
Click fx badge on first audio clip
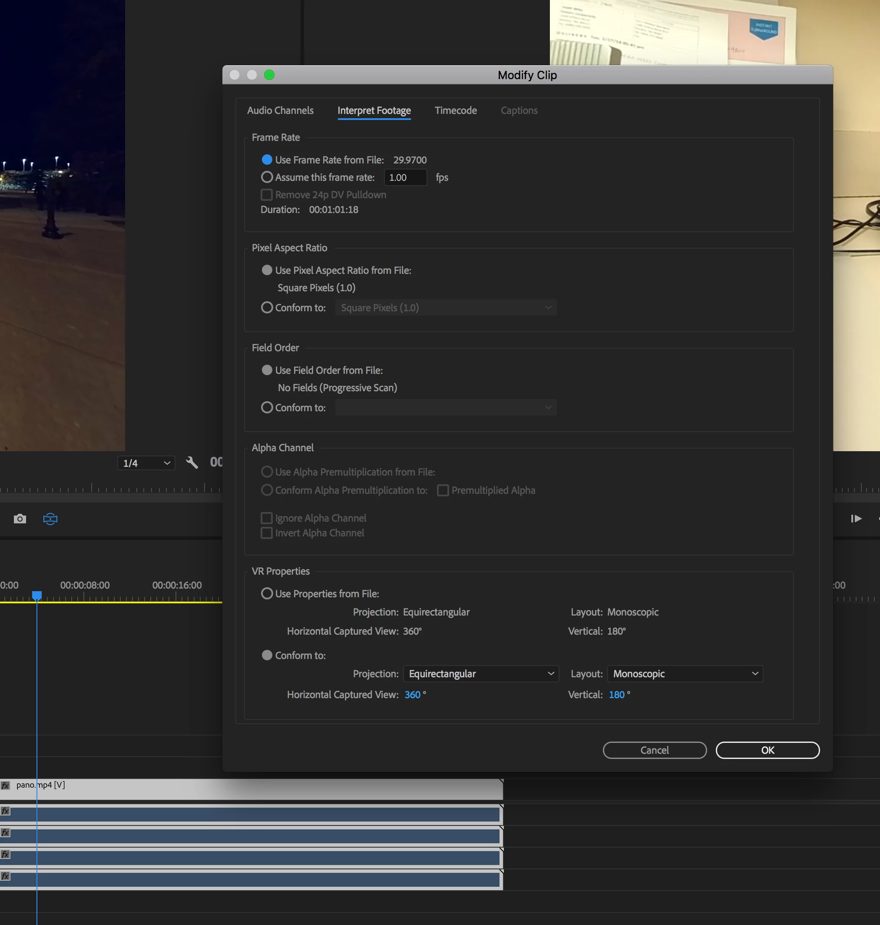[6, 811]
